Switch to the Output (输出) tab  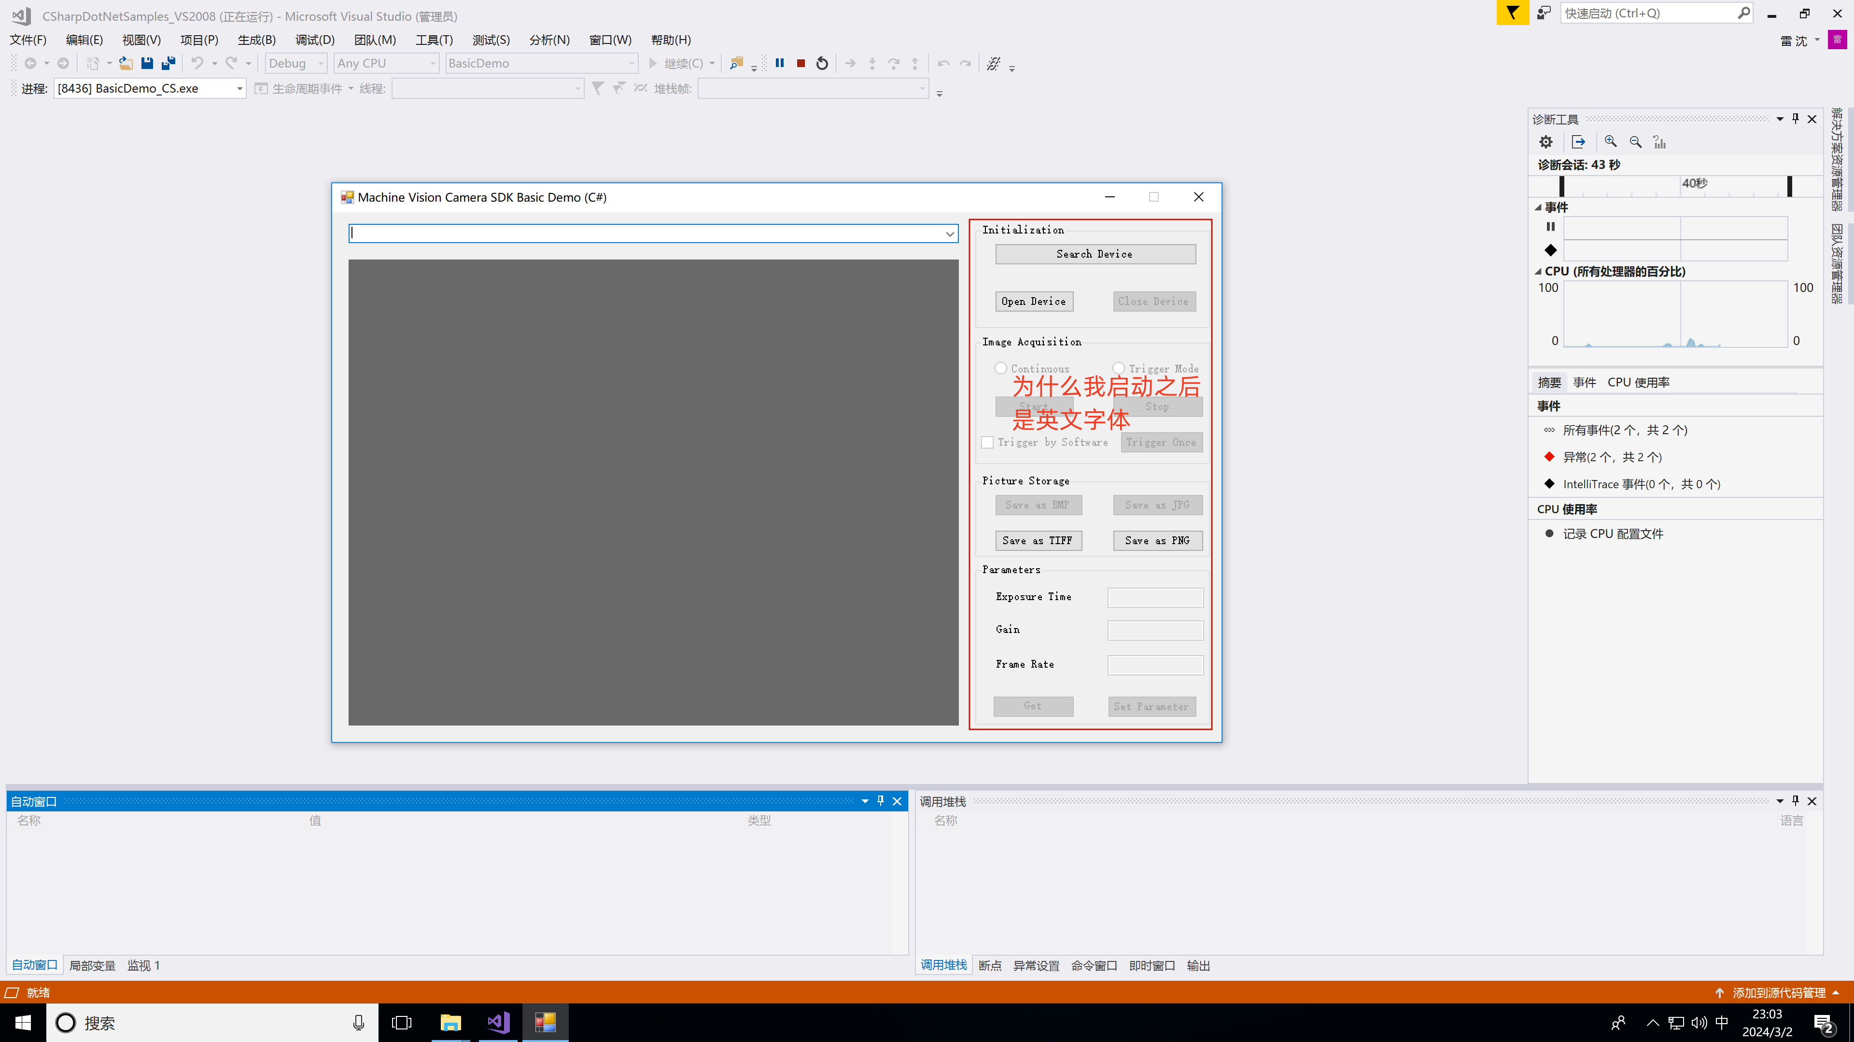pyautogui.click(x=1198, y=965)
